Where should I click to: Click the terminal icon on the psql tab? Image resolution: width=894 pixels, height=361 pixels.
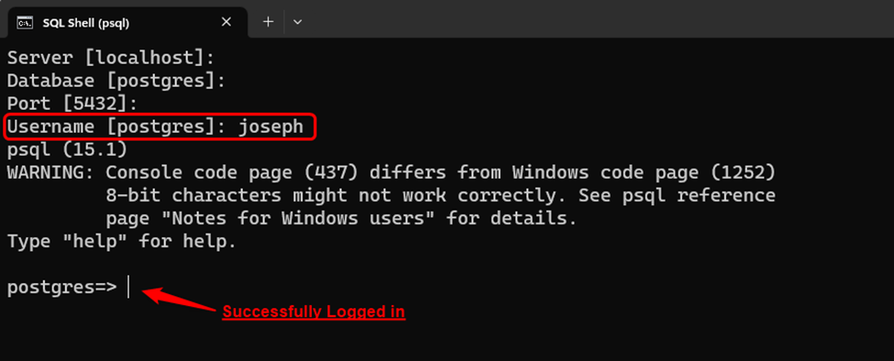click(x=24, y=23)
